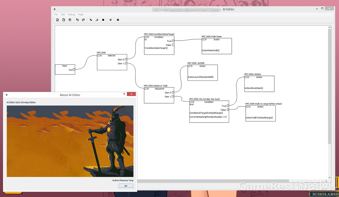Click the sun icon in toolbar
The image size is (339, 197).
[x=118, y=20]
